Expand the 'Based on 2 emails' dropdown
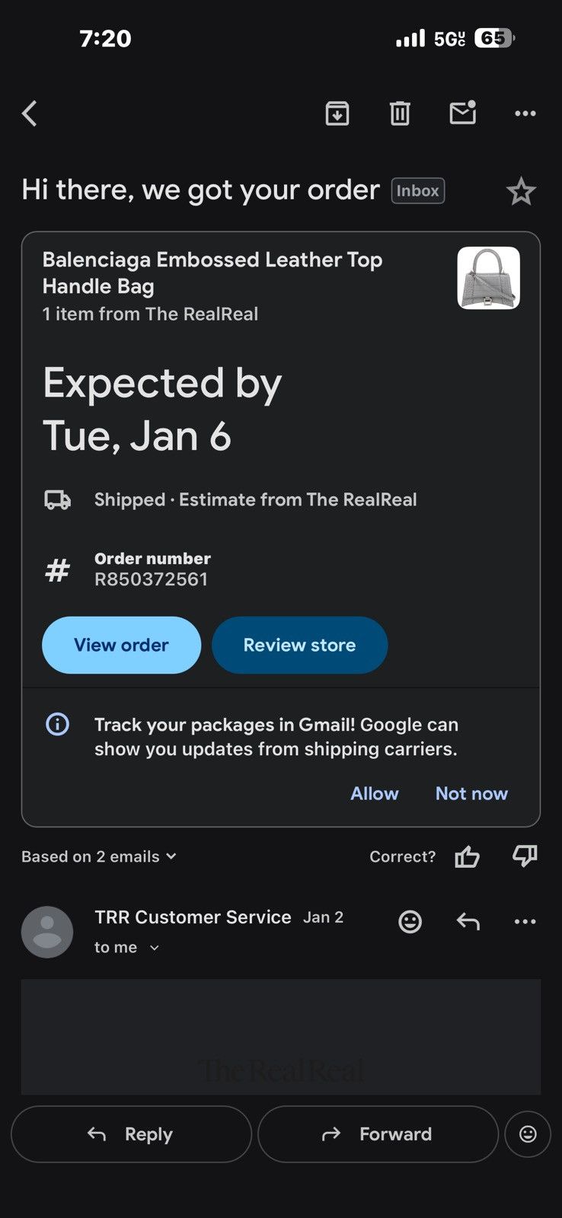The image size is (562, 1218). click(99, 856)
